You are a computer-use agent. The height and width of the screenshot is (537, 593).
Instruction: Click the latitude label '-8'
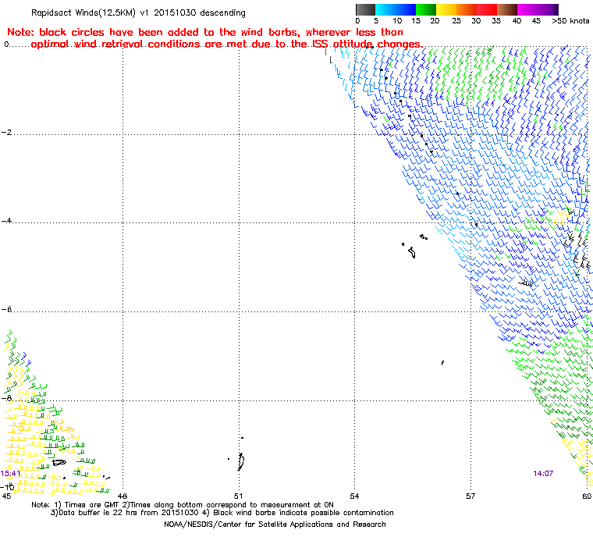point(6,398)
